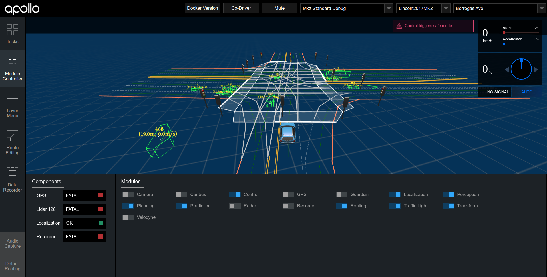Disable the Localization module switch
Screen dimensions: 547x277
[395, 195]
